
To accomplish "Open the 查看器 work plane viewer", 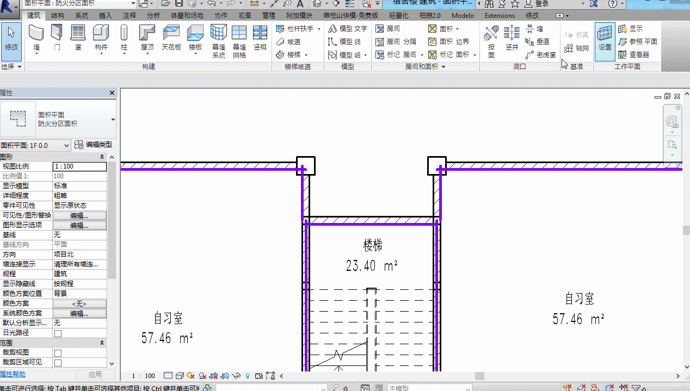I will [x=634, y=55].
